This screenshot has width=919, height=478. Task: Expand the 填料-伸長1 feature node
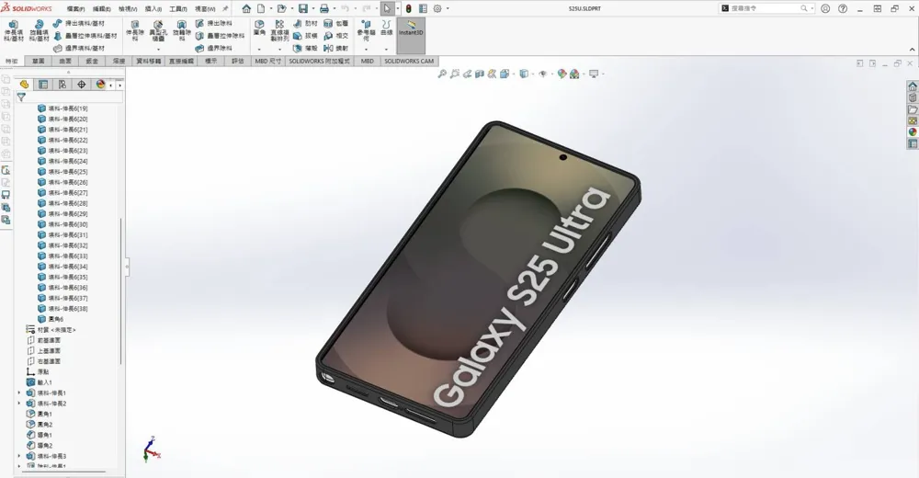pyautogui.click(x=18, y=393)
